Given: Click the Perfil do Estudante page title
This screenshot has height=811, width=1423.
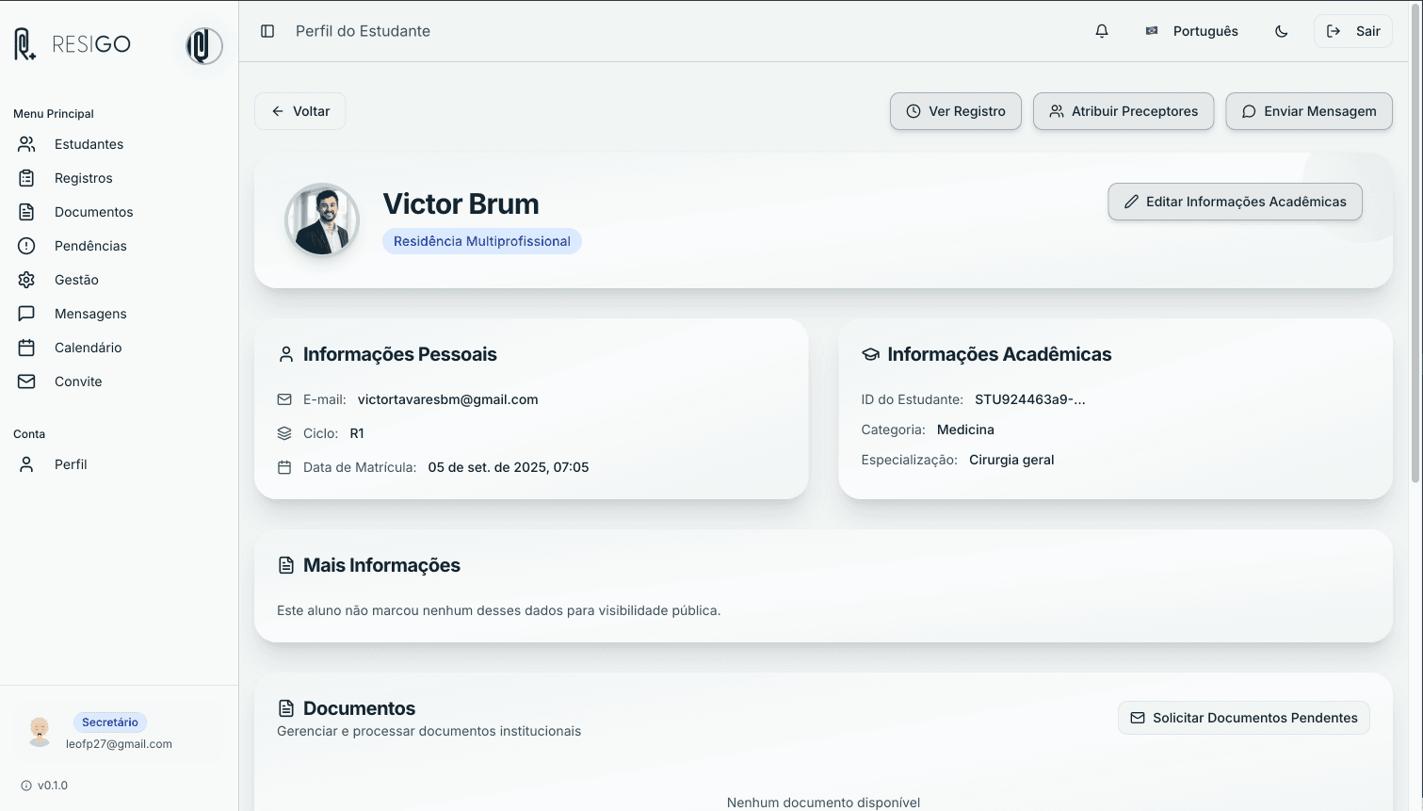Looking at the screenshot, I should tap(363, 31).
